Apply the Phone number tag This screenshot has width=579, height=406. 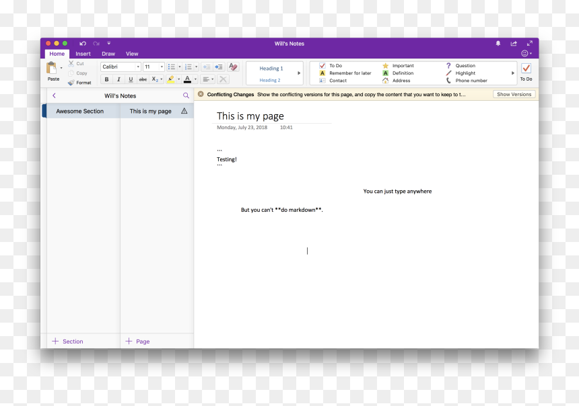tap(467, 81)
